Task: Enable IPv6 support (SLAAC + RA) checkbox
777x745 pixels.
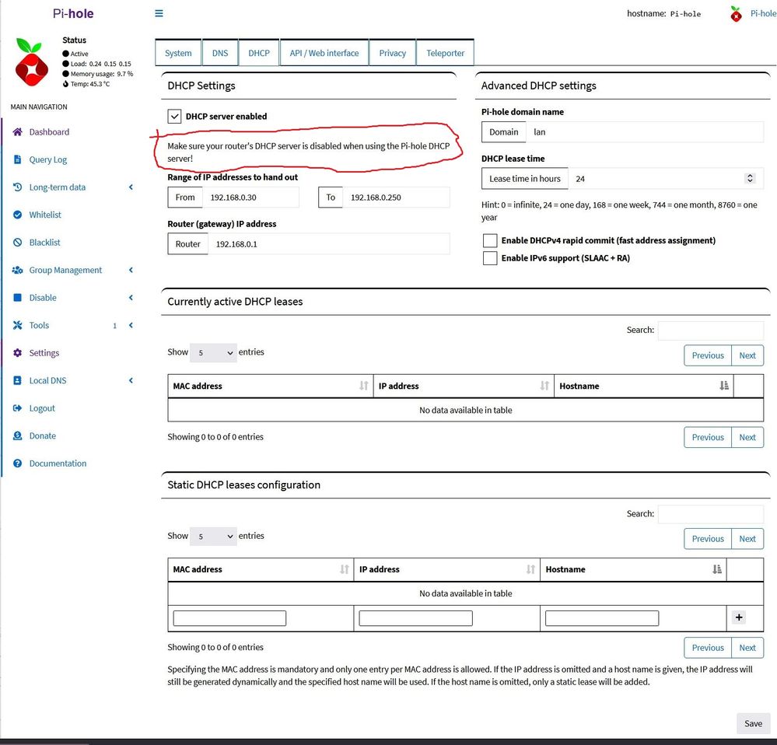Action: click(x=490, y=258)
